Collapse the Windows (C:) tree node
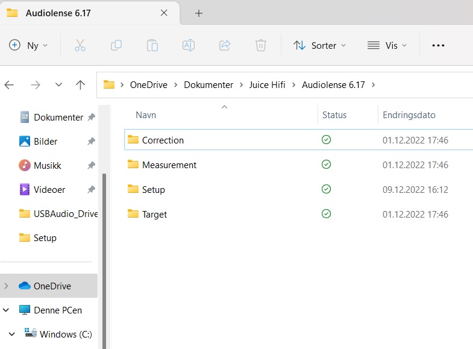This screenshot has height=349, width=473. (12, 334)
